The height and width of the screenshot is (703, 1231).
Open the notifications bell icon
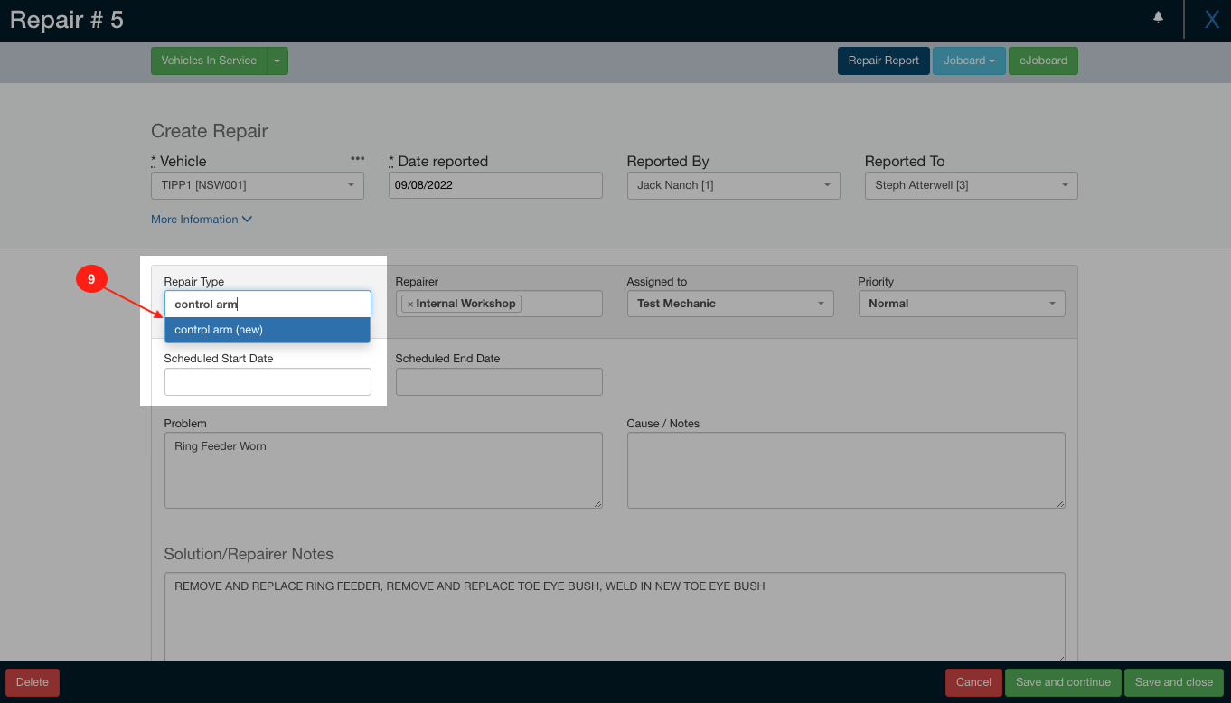click(1158, 16)
